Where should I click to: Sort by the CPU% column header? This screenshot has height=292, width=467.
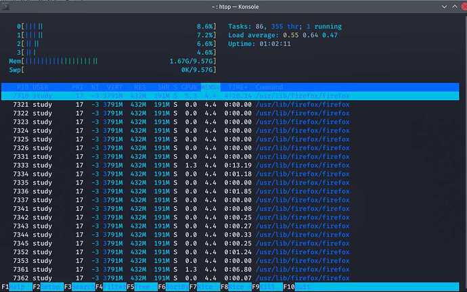point(189,87)
